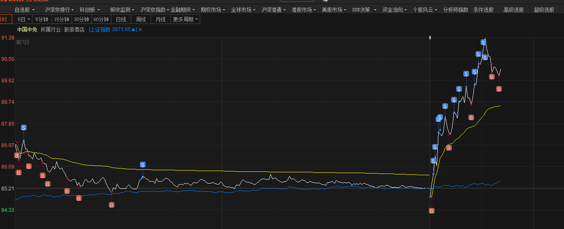Click the 上证指数 3971.65 overlay label
The width and height of the screenshot is (564, 229).
(113, 29)
